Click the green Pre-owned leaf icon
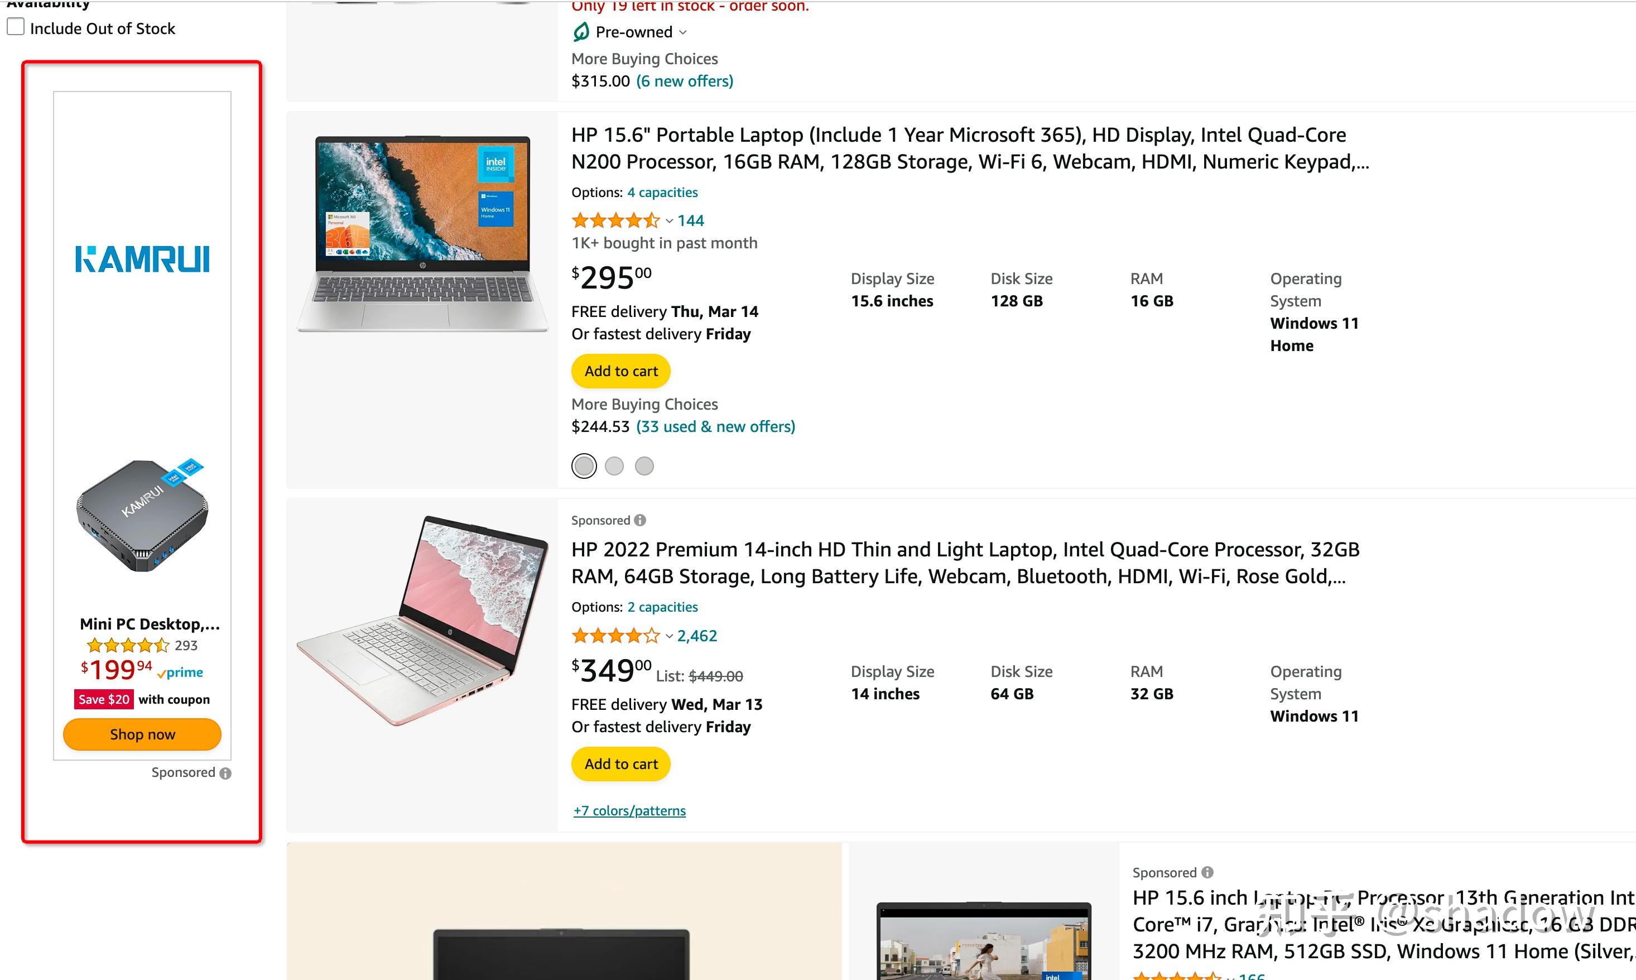This screenshot has height=980, width=1636. tap(581, 32)
